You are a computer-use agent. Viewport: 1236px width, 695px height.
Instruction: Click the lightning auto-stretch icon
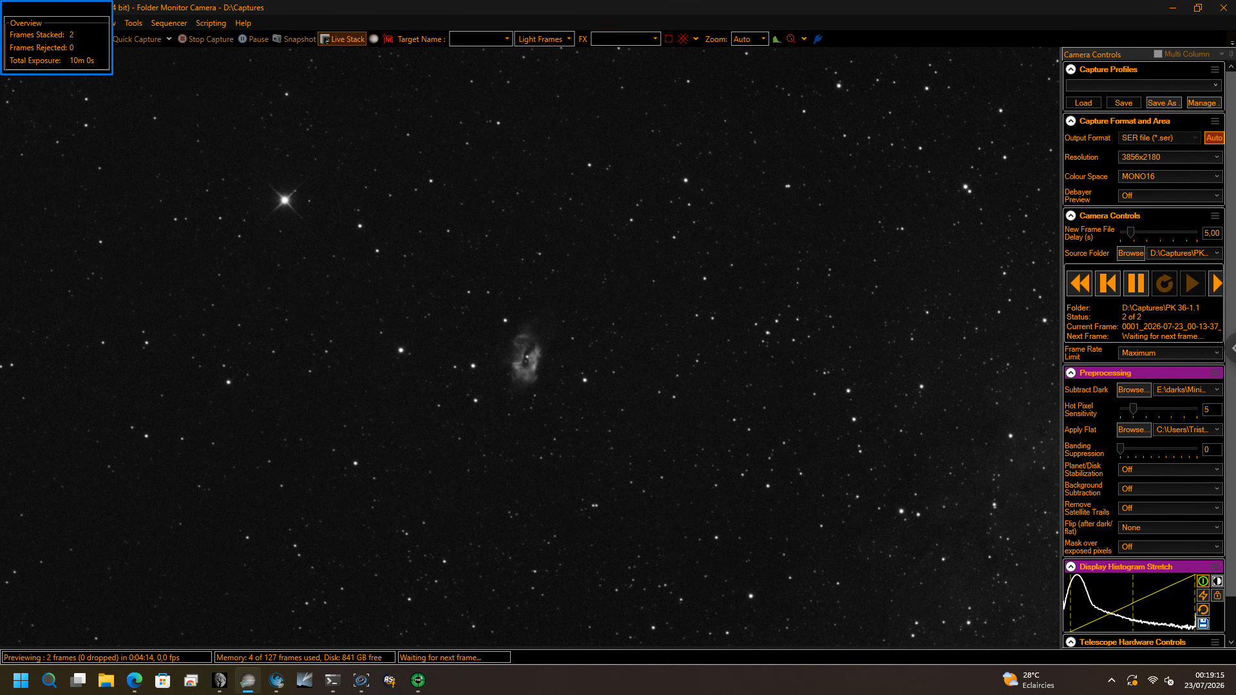(1203, 595)
